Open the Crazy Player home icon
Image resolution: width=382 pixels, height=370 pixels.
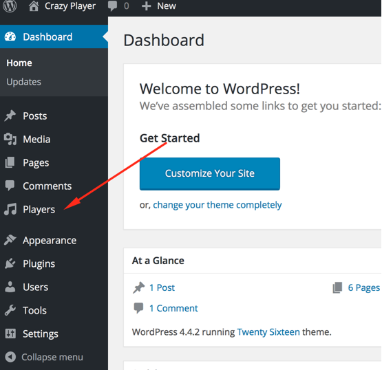click(x=34, y=6)
